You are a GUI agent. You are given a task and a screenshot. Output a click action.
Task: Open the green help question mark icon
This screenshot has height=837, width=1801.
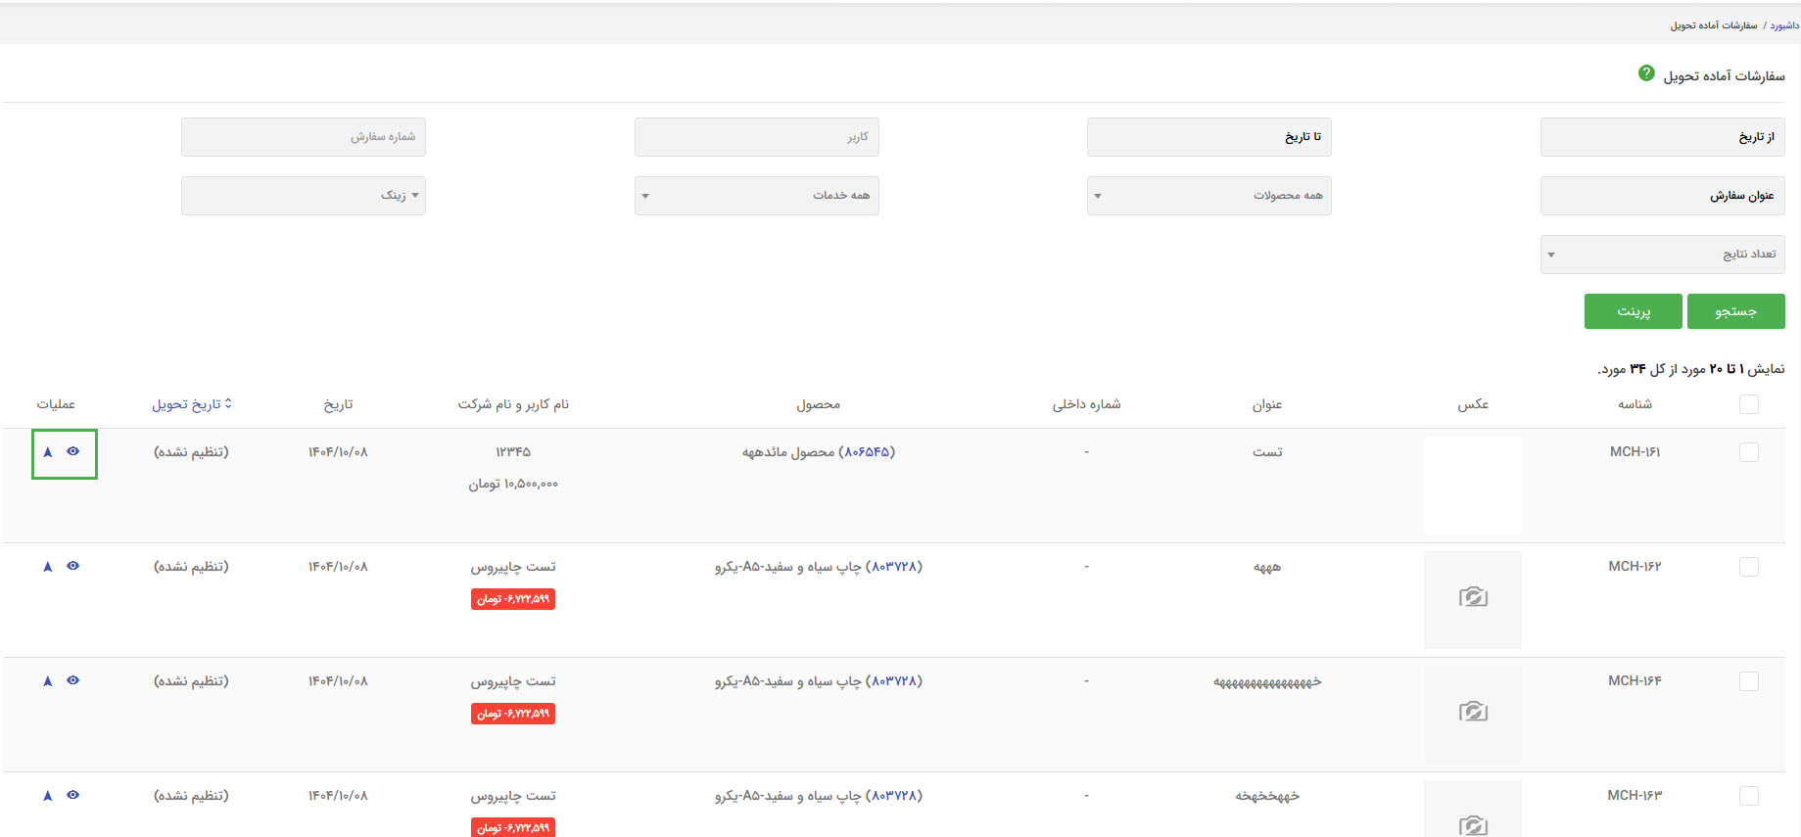click(1646, 73)
